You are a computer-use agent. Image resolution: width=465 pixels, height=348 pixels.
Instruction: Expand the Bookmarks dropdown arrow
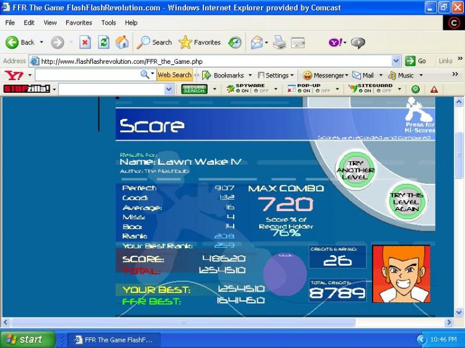point(250,76)
